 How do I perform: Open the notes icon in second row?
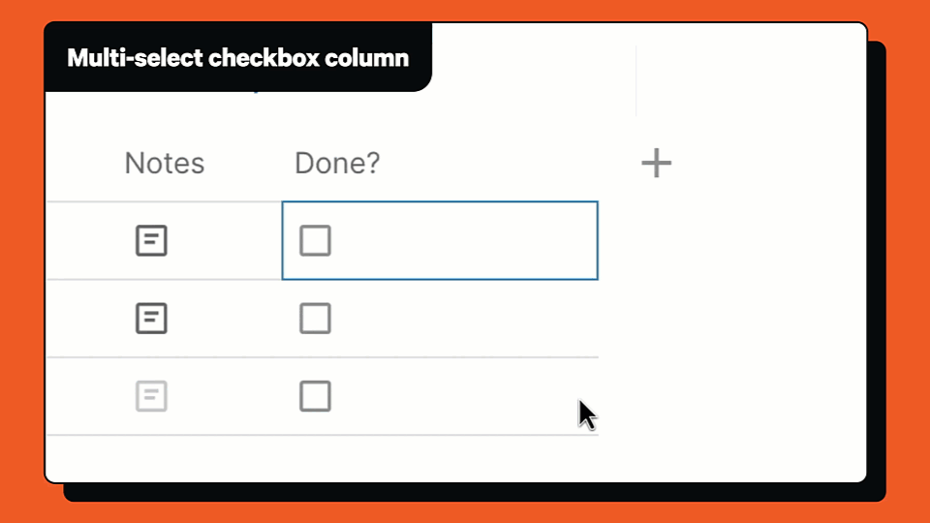(x=151, y=319)
